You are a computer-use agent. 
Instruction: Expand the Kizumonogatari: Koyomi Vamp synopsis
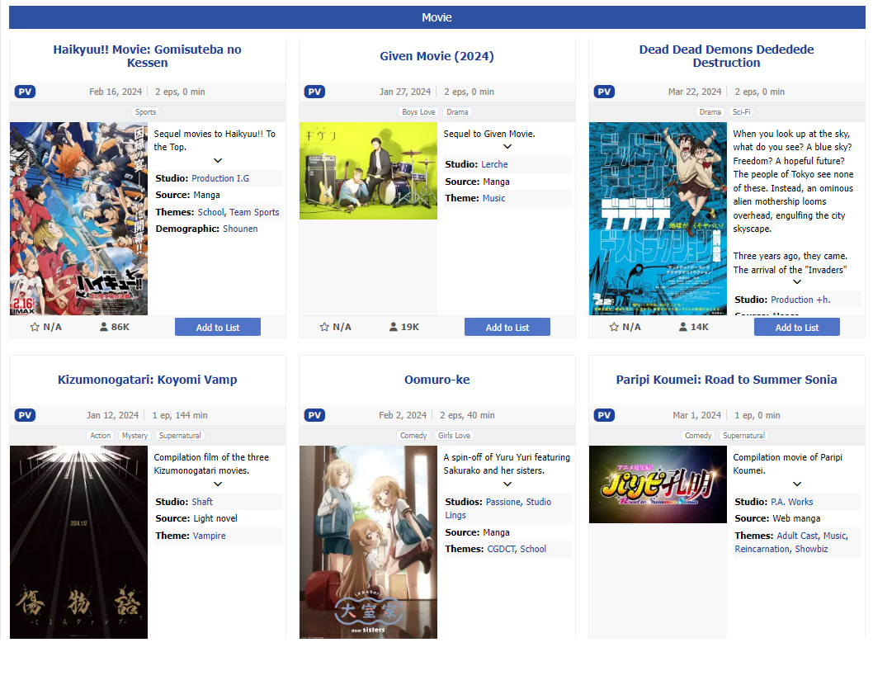point(218,484)
